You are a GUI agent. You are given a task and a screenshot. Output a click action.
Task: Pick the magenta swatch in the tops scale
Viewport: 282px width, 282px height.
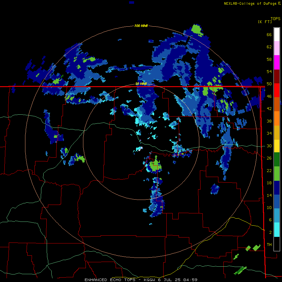tap(277, 62)
